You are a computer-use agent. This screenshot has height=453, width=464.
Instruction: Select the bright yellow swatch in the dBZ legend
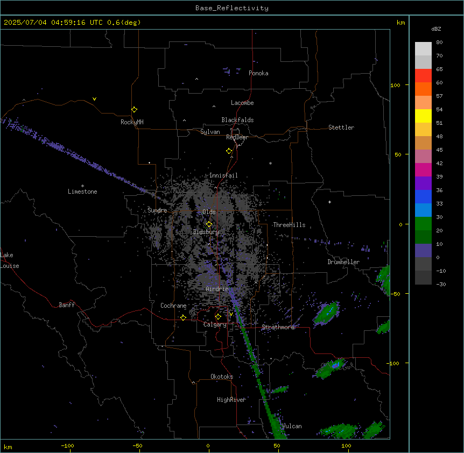click(423, 116)
